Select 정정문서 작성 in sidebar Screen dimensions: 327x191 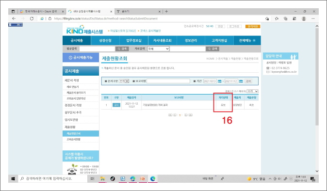[x=73, y=105]
